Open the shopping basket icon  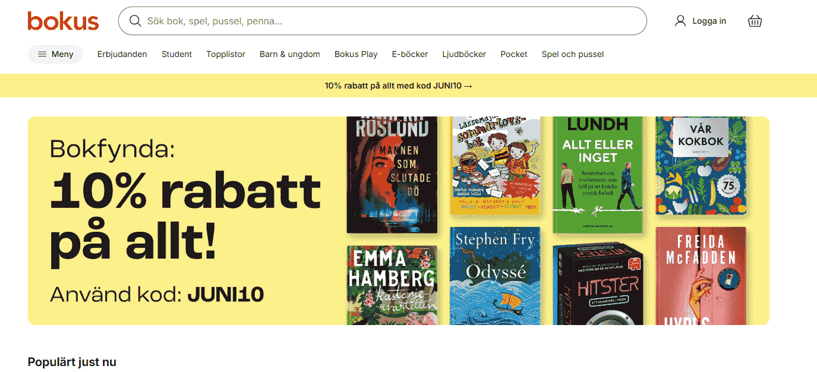coord(755,21)
